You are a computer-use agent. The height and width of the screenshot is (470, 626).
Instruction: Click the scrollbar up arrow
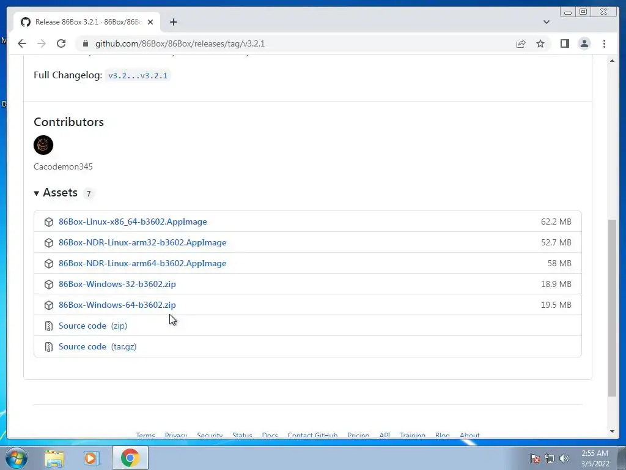click(612, 61)
